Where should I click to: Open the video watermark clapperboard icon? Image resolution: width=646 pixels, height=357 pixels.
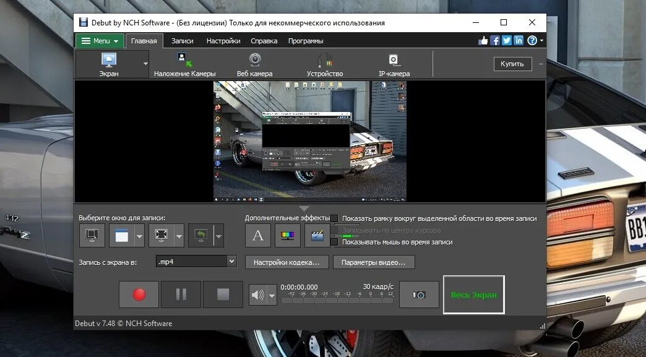point(317,236)
